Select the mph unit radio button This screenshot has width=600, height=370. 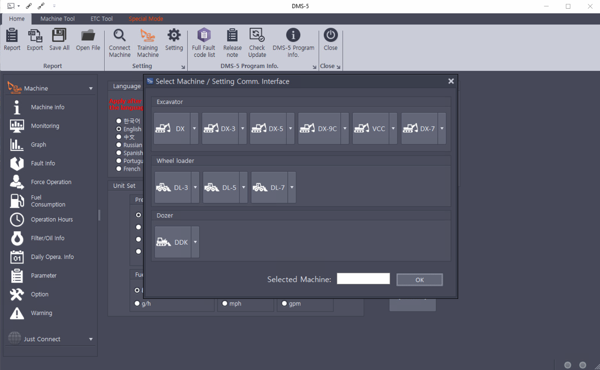[225, 304]
